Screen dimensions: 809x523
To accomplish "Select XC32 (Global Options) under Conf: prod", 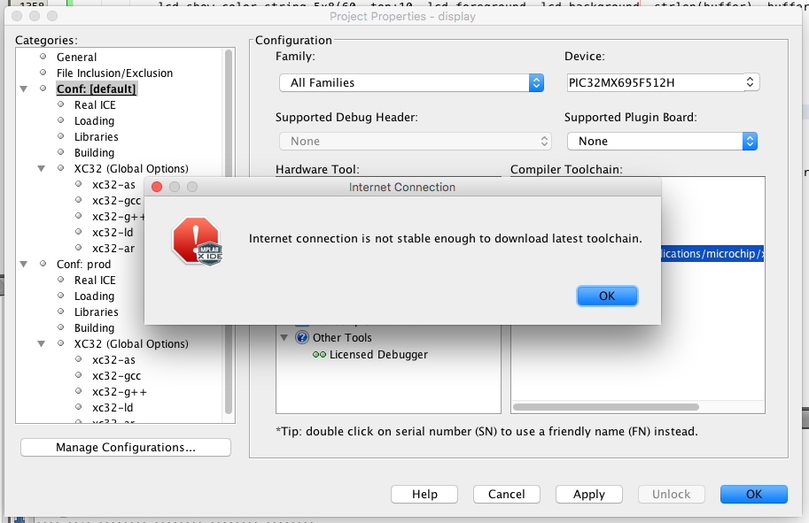I will pyautogui.click(x=131, y=344).
